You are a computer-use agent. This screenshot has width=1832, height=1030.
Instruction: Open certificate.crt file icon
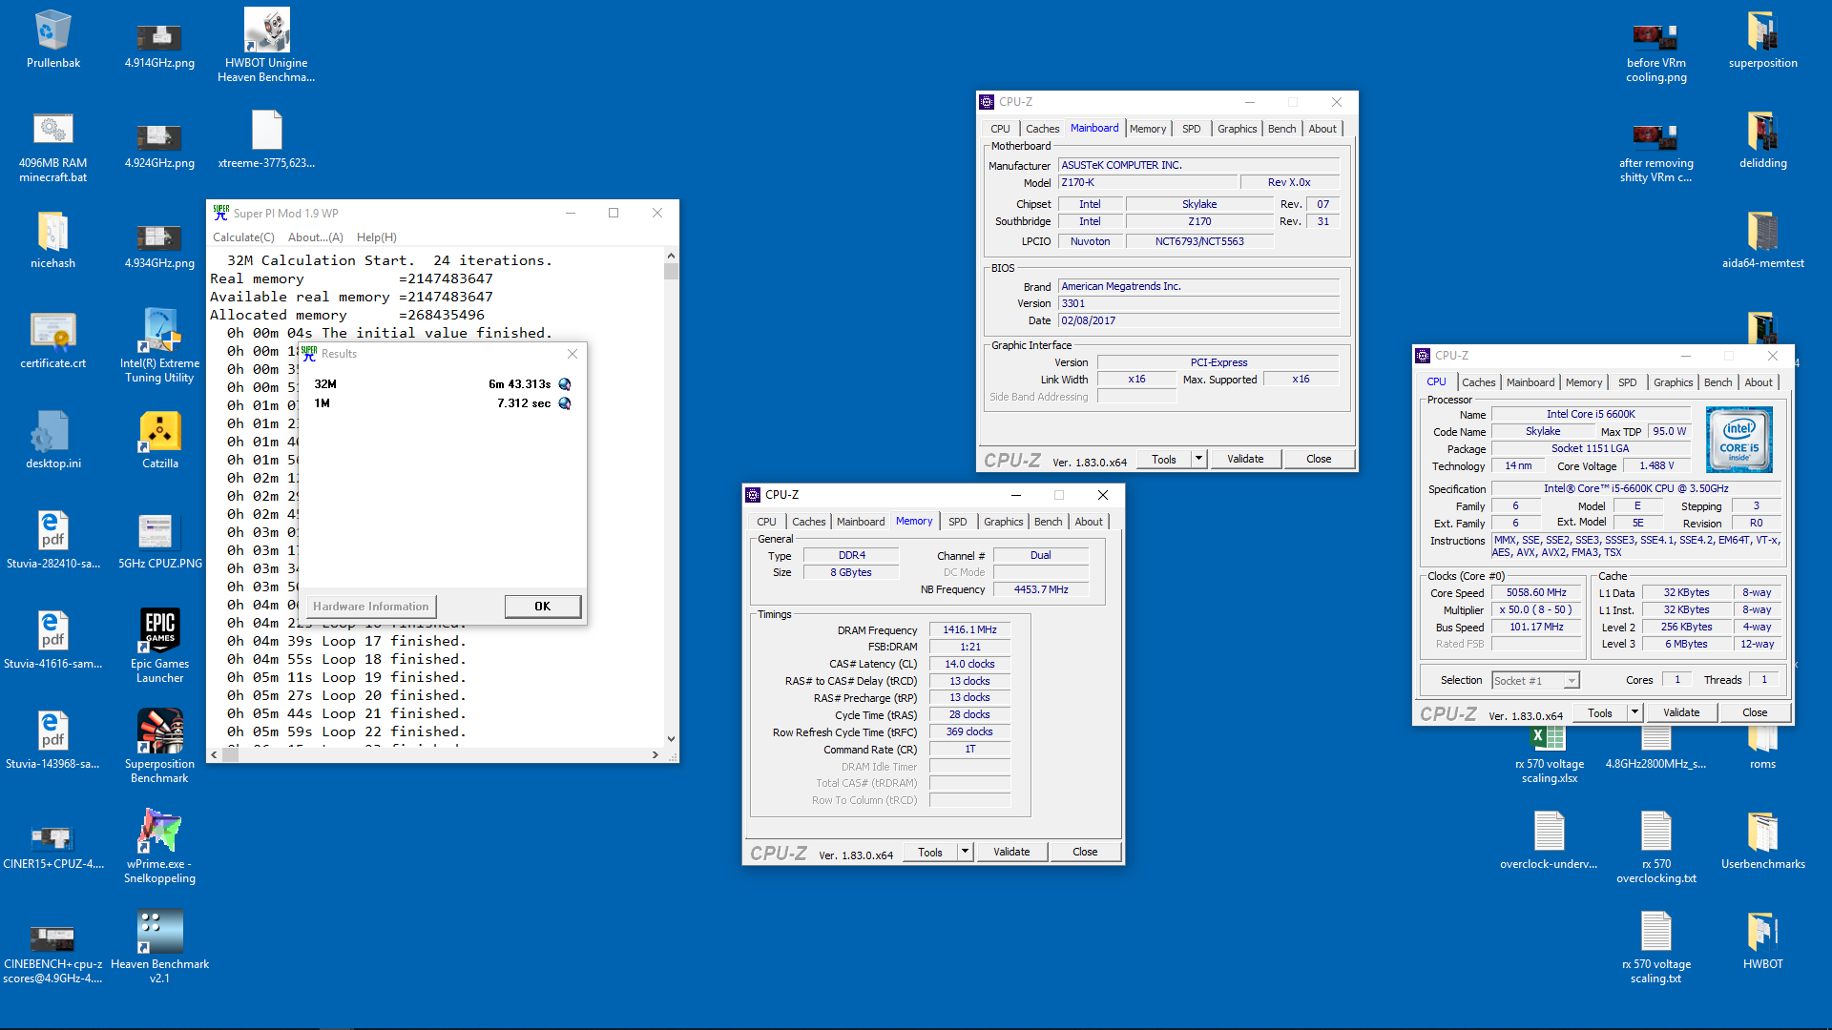(53, 331)
